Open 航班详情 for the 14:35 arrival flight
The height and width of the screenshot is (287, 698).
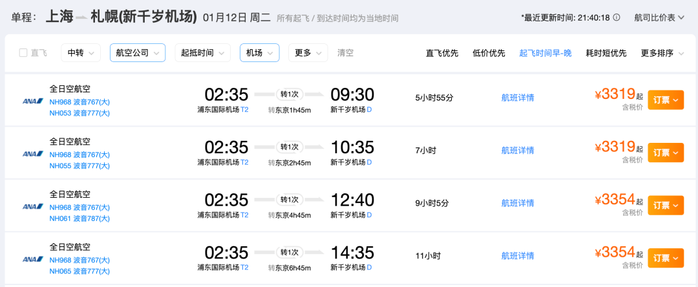tap(518, 256)
